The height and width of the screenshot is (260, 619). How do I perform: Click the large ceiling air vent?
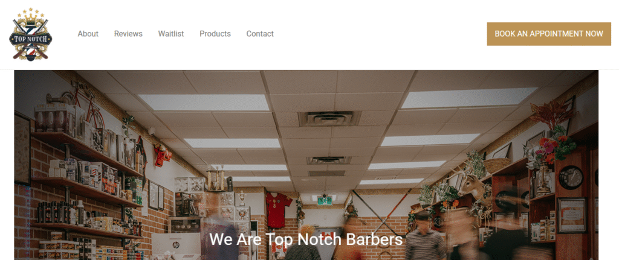329,119
